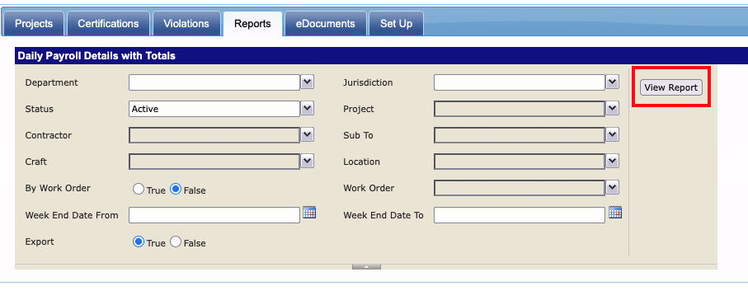The height and width of the screenshot is (300, 748).
Task: Click the disabled Sub To field
Action: click(520, 135)
